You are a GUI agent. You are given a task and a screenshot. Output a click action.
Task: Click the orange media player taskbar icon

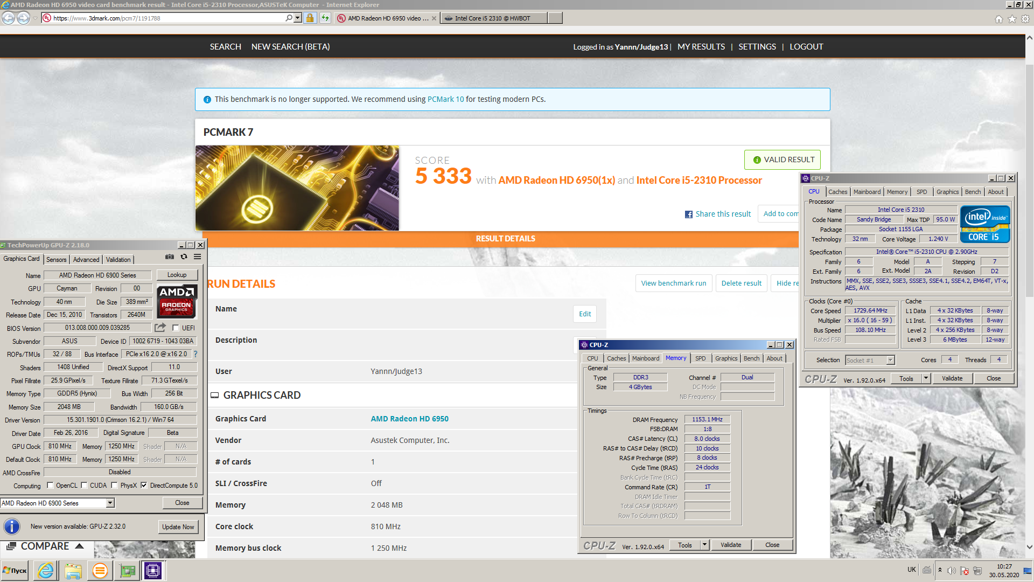[x=100, y=570]
